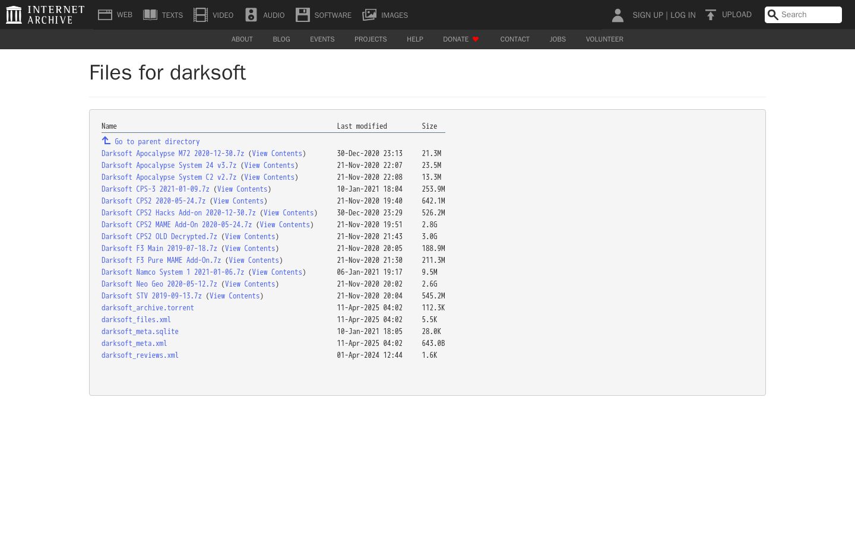Viewport: 855px width, 534px height.
Task: Click the Last modified column header
Action: coord(362,126)
